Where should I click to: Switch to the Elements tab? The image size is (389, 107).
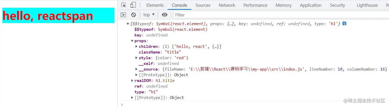(x=155, y=5)
